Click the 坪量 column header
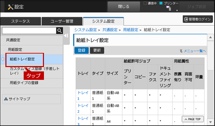Viewport: 215px width, 126px height. pos(199,77)
